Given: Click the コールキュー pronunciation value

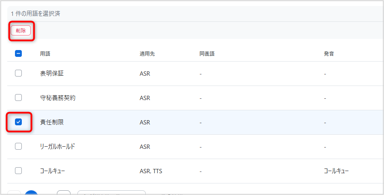Looking at the screenshot, I should pos(336,171).
